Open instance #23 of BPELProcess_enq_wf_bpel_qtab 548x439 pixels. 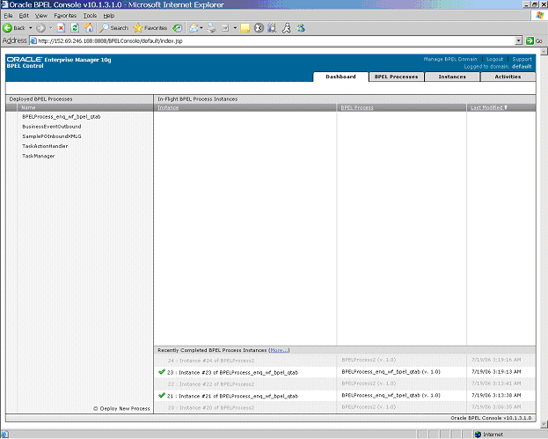click(x=232, y=373)
